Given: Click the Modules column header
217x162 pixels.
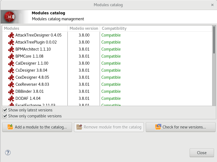Looking at the screenshot, I should (11, 28).
